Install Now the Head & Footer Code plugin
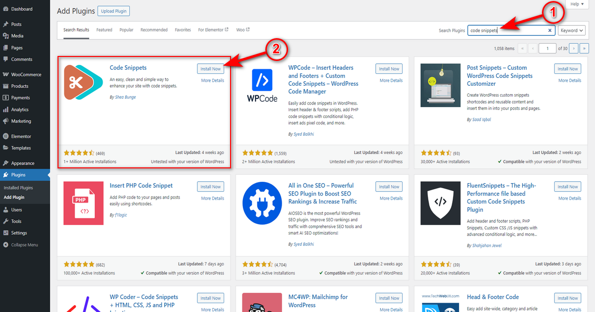This screenshot has width=595, height=312. pos(568,298)
